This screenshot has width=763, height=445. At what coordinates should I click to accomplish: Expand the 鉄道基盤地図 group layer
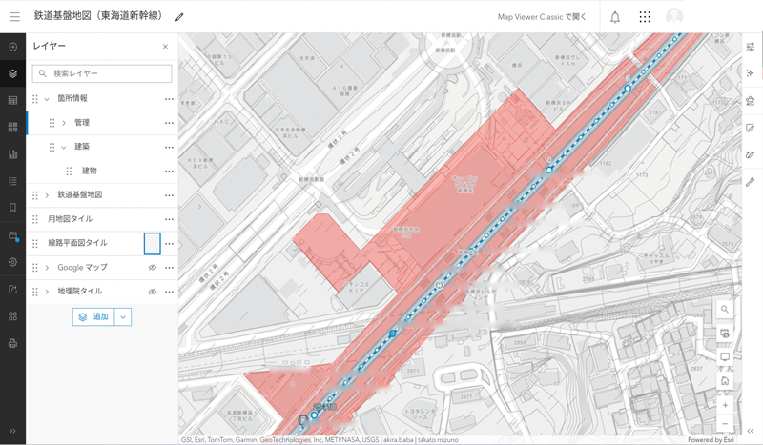(47, 195)
